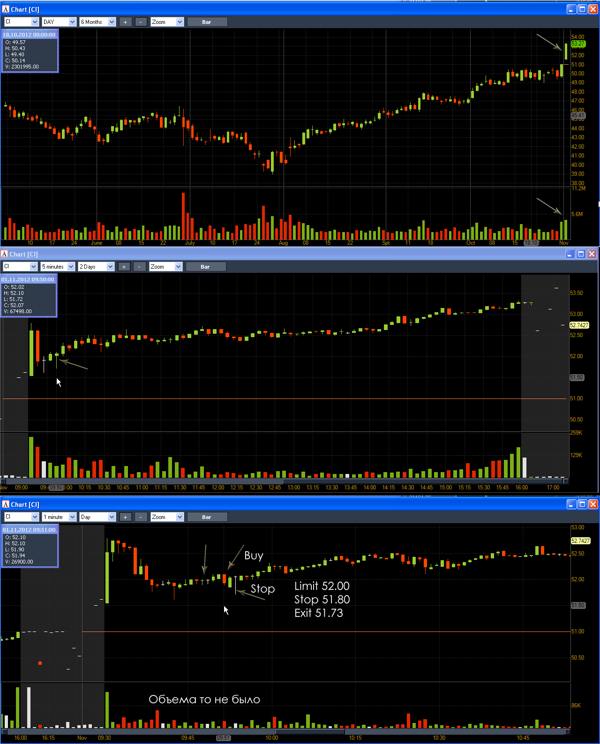Click the plus button in the 5 minutes chart

coord(124,267)
